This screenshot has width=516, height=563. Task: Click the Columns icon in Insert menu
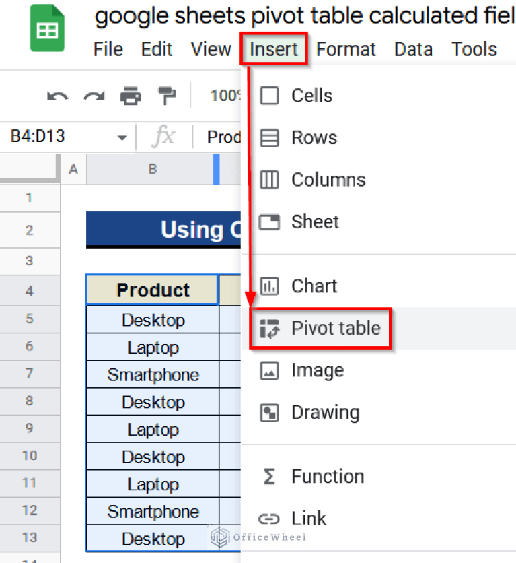[x=269, y=180]
